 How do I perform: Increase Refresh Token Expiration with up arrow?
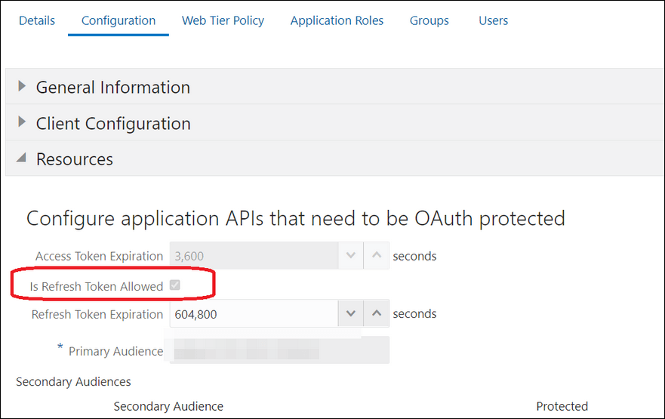377,313
